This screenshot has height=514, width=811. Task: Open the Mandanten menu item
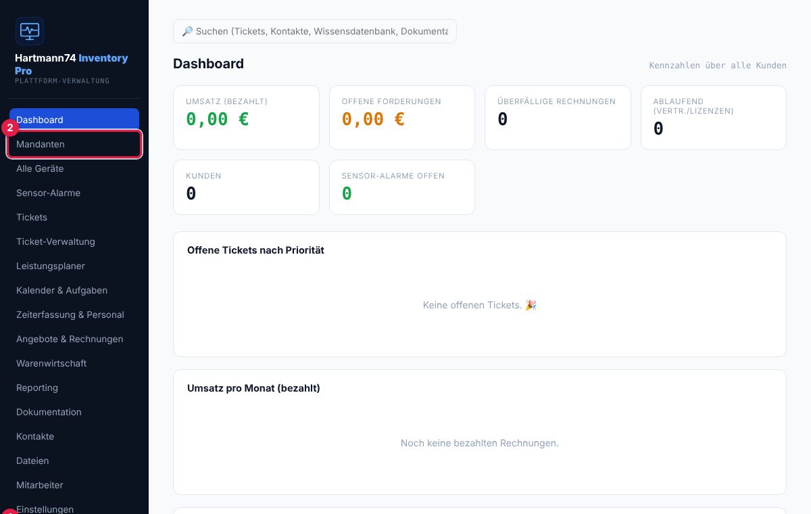pyautogui.click(x=74, y=144)
